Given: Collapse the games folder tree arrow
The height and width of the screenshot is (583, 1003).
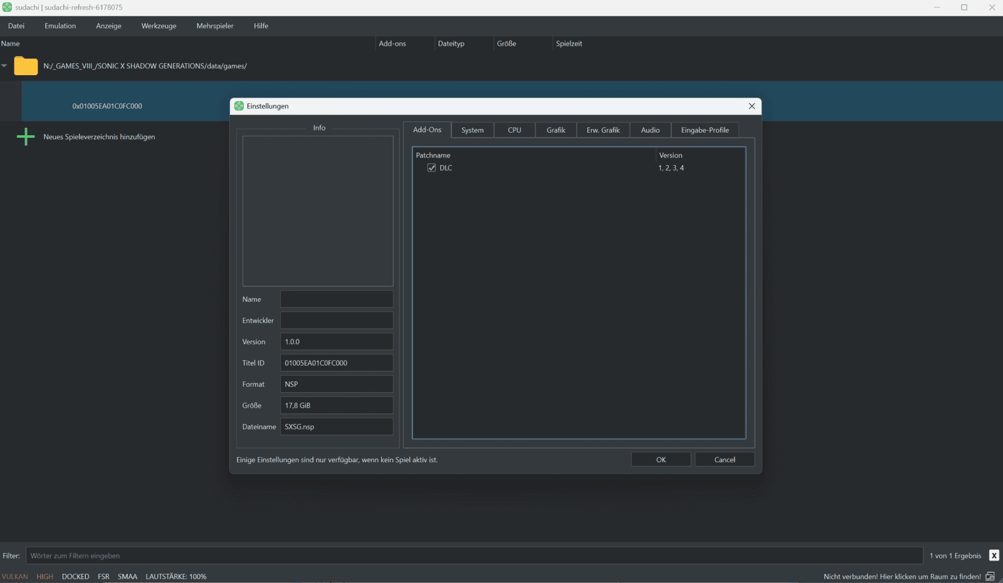Looking at the screenshot, I should tap(4, 66).
